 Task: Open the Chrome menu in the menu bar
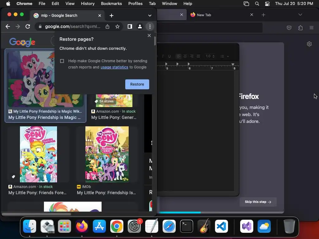pyautogui.click(x=24, y=3)
